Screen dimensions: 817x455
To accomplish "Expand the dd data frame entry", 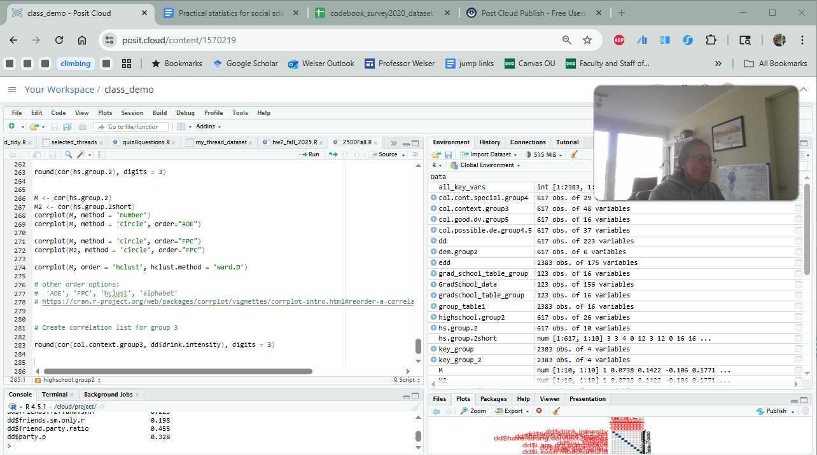I will [x=434, y=241].
